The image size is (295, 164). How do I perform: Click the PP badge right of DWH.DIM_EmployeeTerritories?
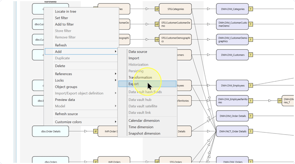click(280, 101)
